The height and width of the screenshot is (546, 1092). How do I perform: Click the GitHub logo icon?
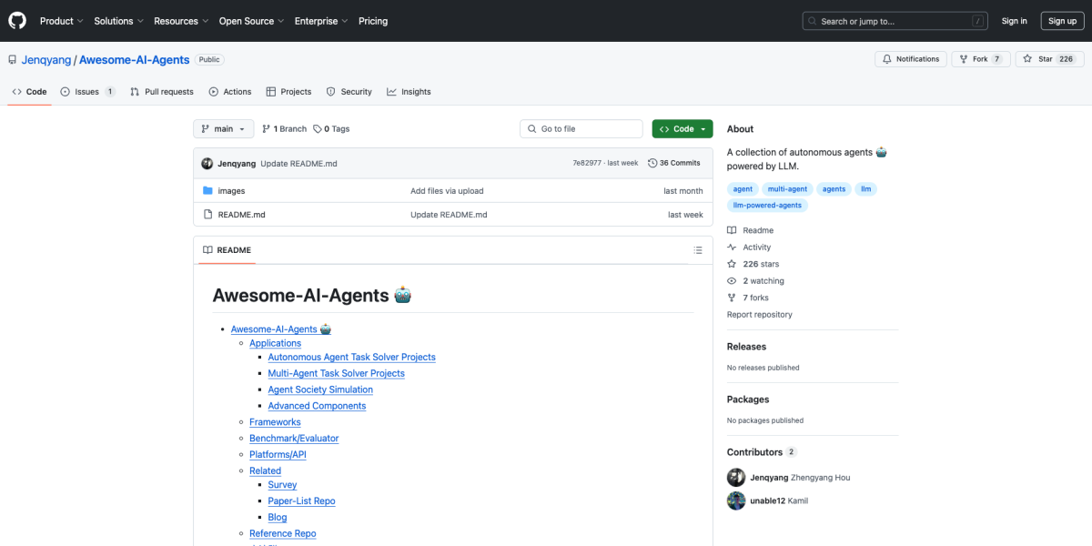pos(18,21)
